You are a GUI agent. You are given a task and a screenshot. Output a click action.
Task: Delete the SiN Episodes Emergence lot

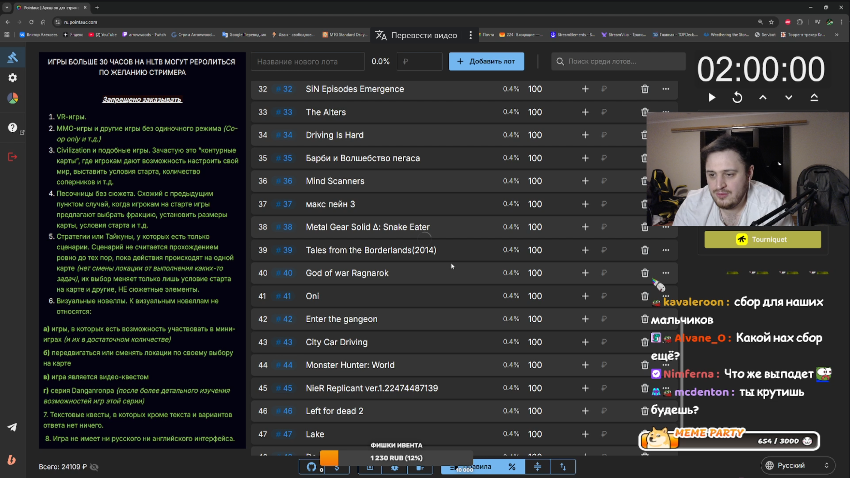(x=645, y=89)
